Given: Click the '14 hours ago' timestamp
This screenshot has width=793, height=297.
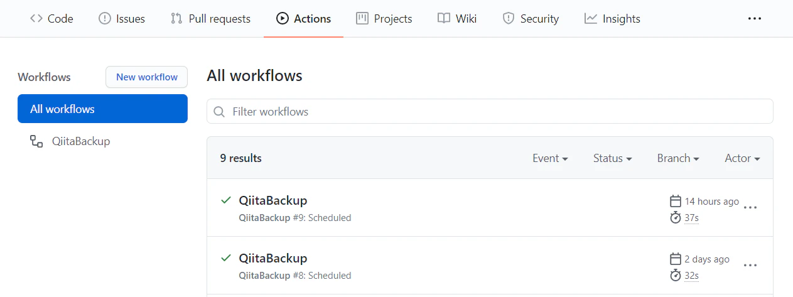Looking at the screenshot, I should (711, 202).
